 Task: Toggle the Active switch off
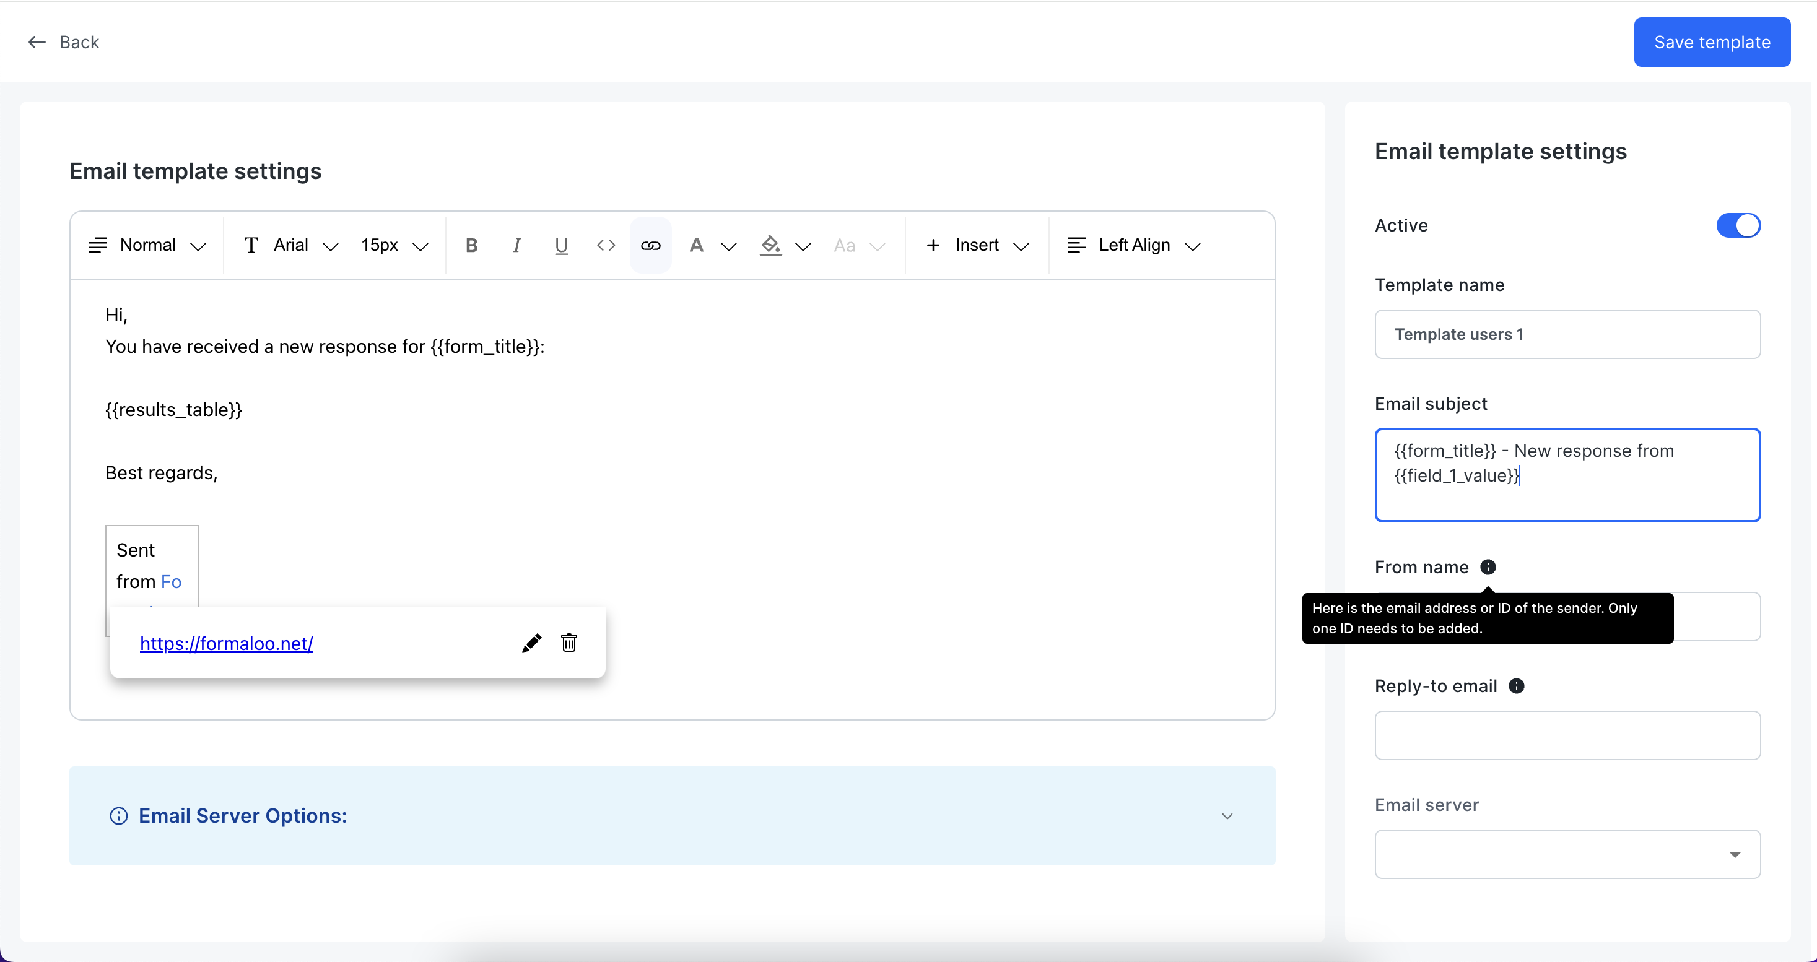pyautogui.click(x=1738, y=226)
